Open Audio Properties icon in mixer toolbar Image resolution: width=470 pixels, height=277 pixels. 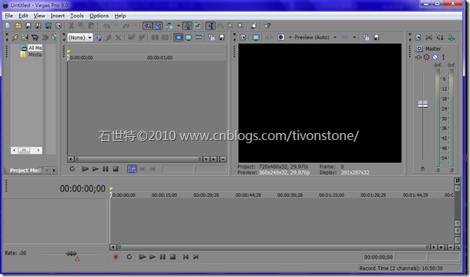click(418, 38)
